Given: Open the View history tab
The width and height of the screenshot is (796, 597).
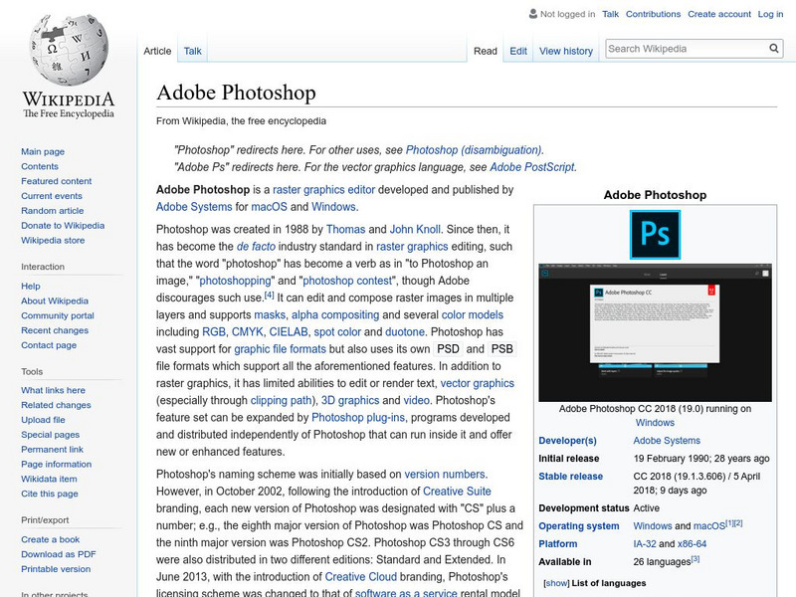Looking at the screenshot, I should [566, 51].
